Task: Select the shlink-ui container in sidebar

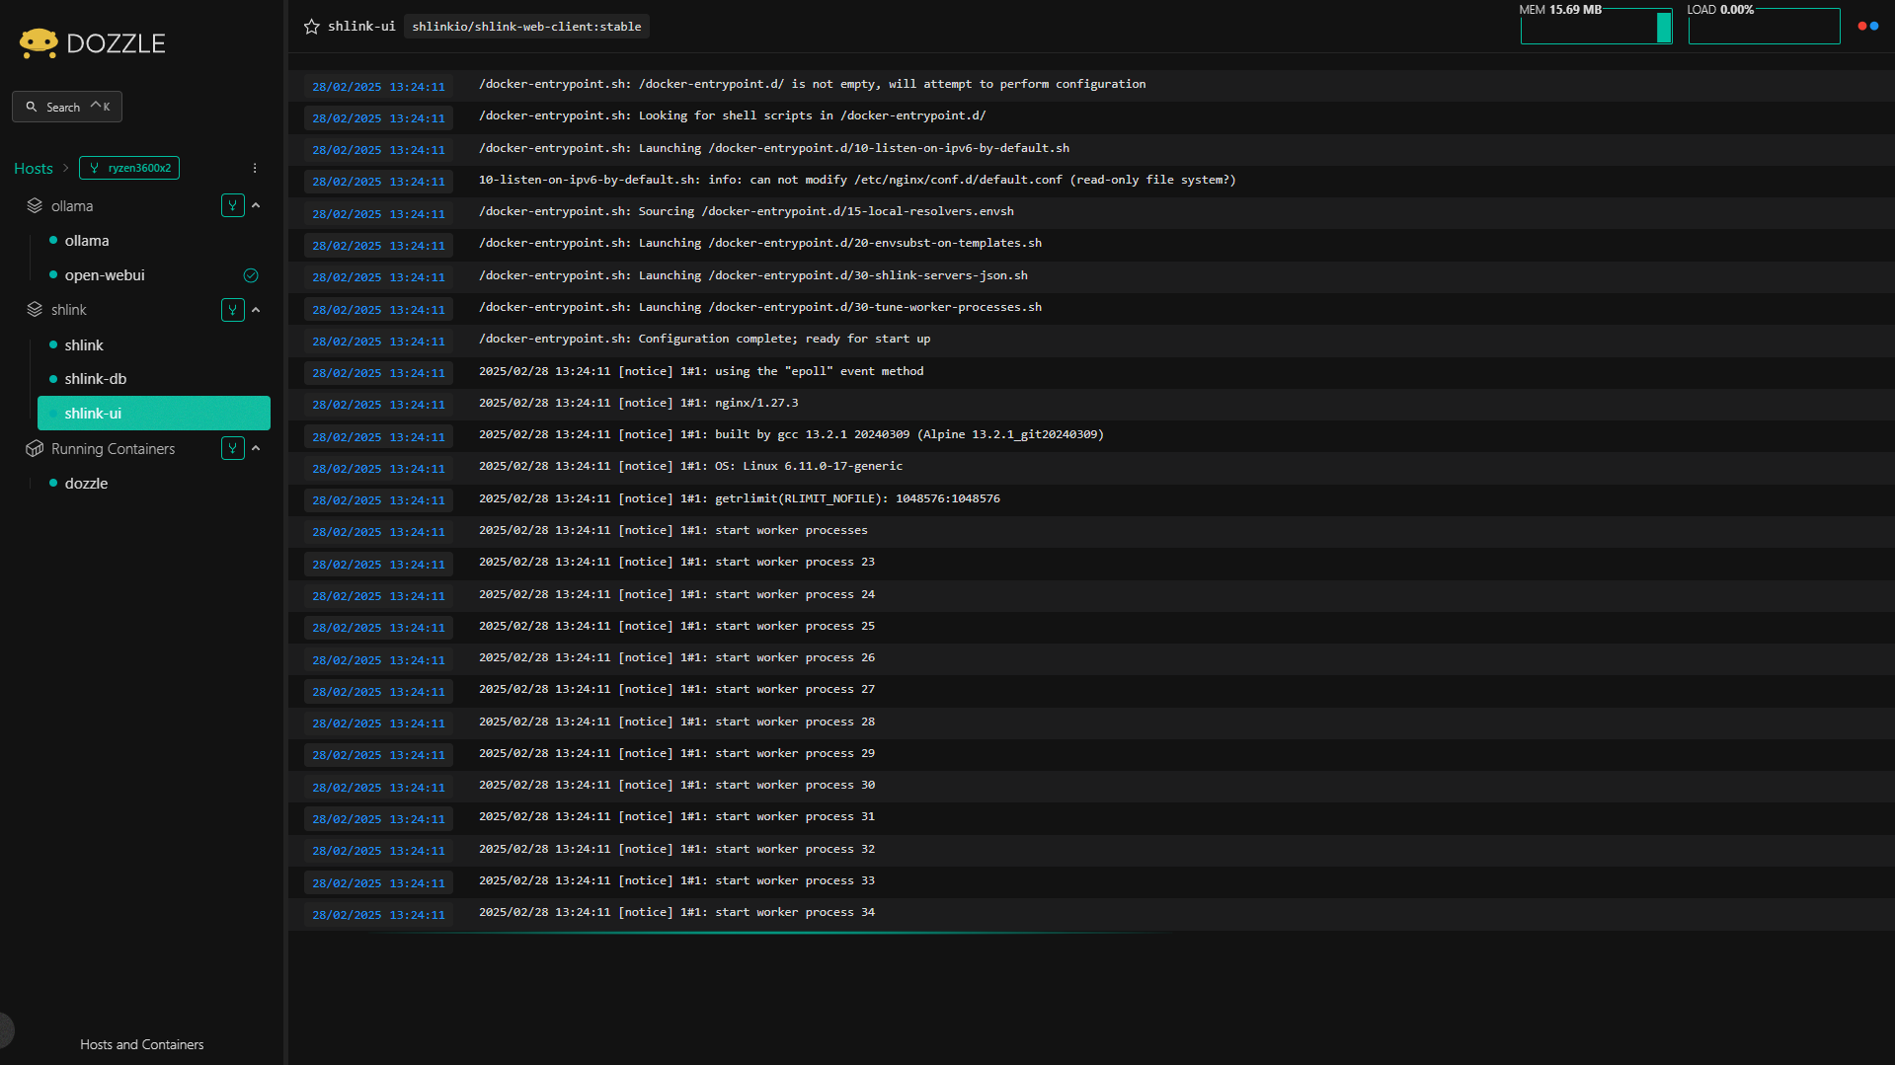Action: pyautogui.click(x=154, y=414)
